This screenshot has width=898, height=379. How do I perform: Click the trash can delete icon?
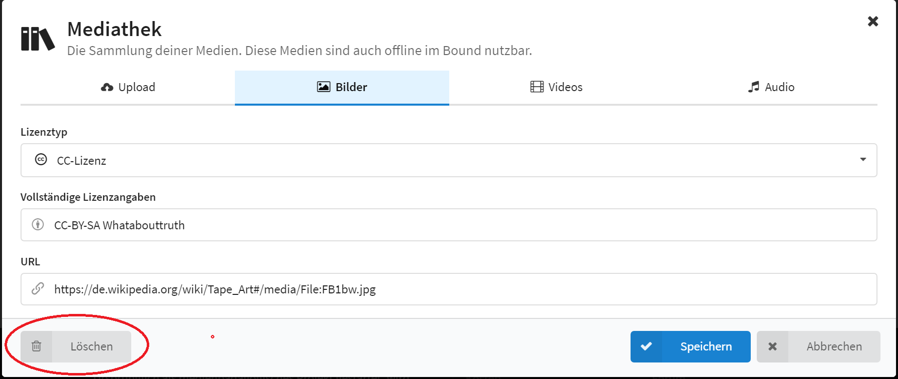click(x=37, y=346)
